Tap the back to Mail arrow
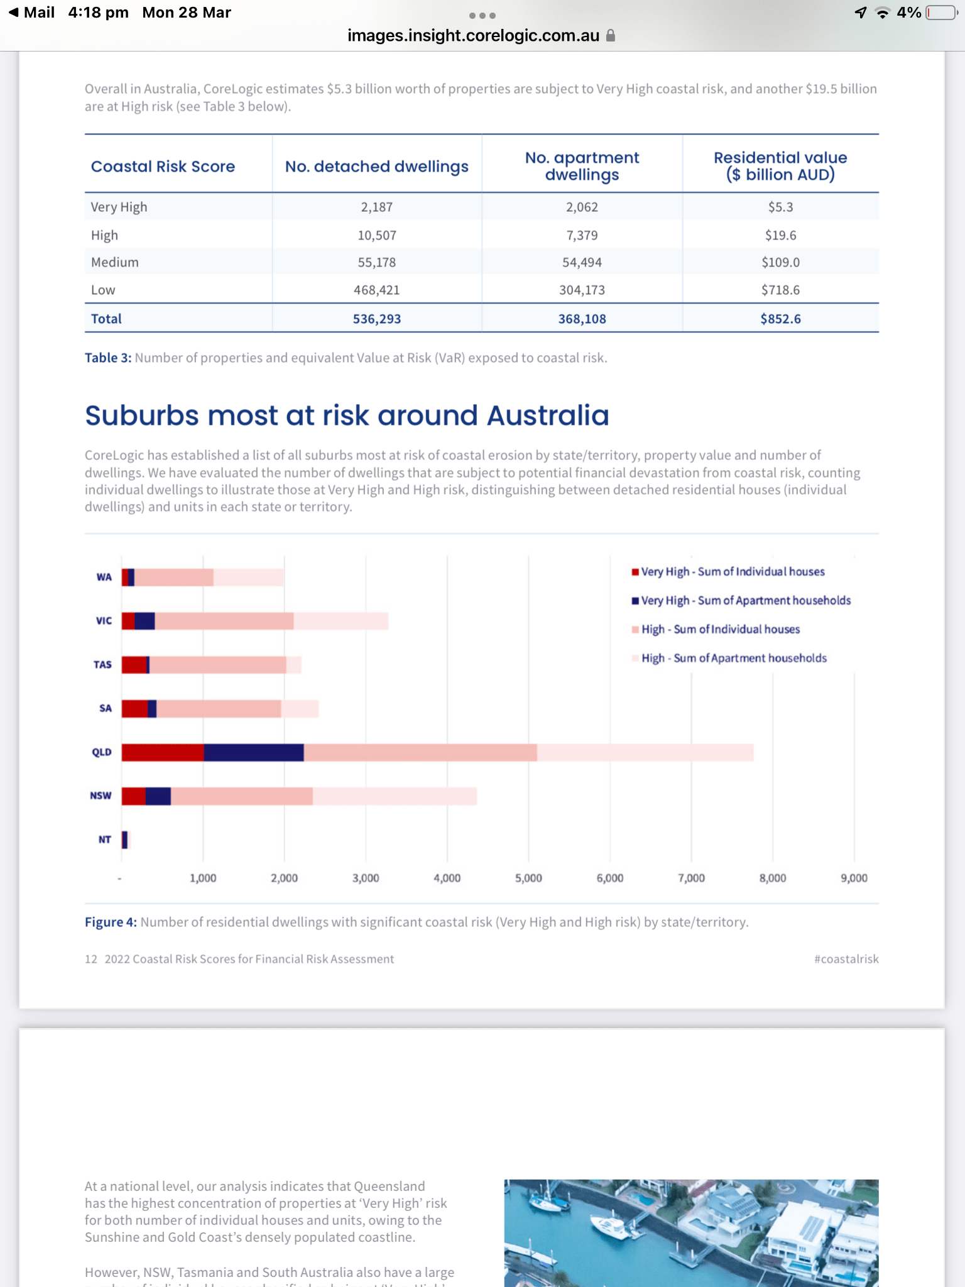This screenshot has height=1287, width=965. pyautogui.click(x=14, y=13)
